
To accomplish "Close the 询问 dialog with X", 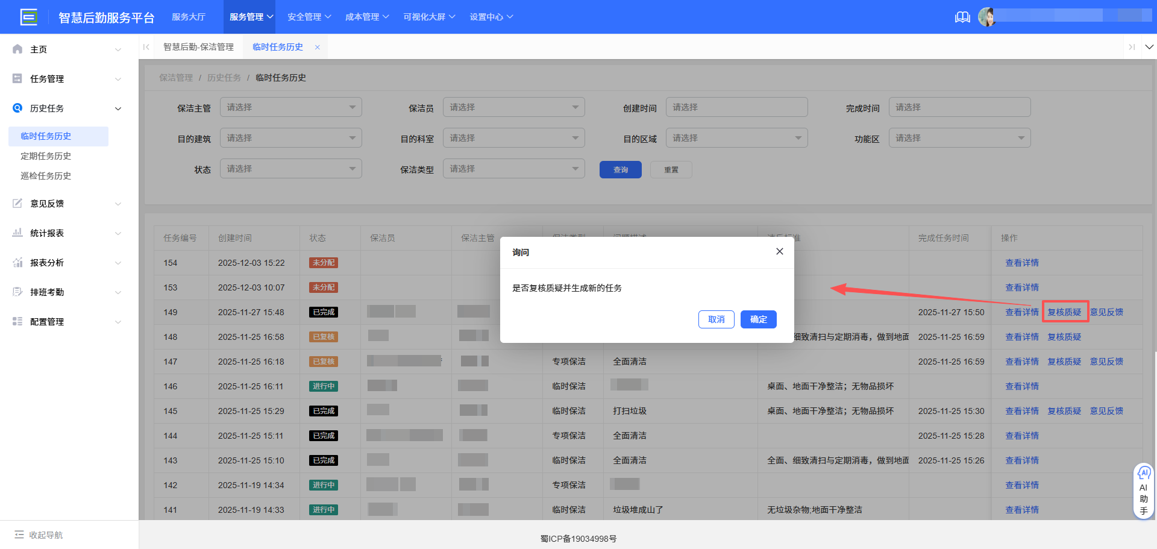I will 779,251.
